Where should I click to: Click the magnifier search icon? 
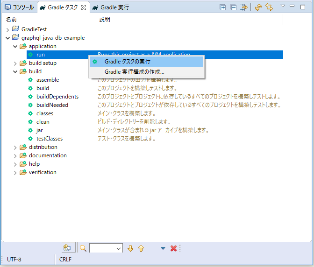pyautogui.click(x=83, y=248)
